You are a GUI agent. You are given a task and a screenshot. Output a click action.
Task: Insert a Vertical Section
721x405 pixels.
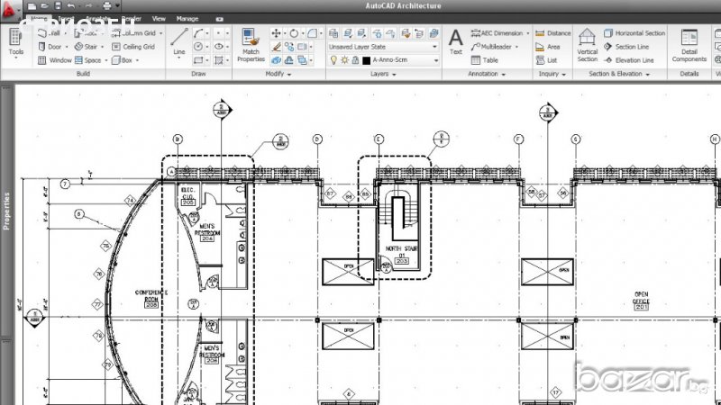click(x=587, y=43)
